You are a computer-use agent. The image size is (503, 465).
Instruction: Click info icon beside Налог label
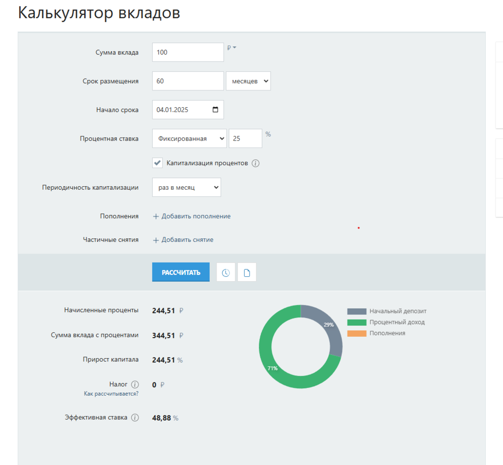[x=135, y=384]
